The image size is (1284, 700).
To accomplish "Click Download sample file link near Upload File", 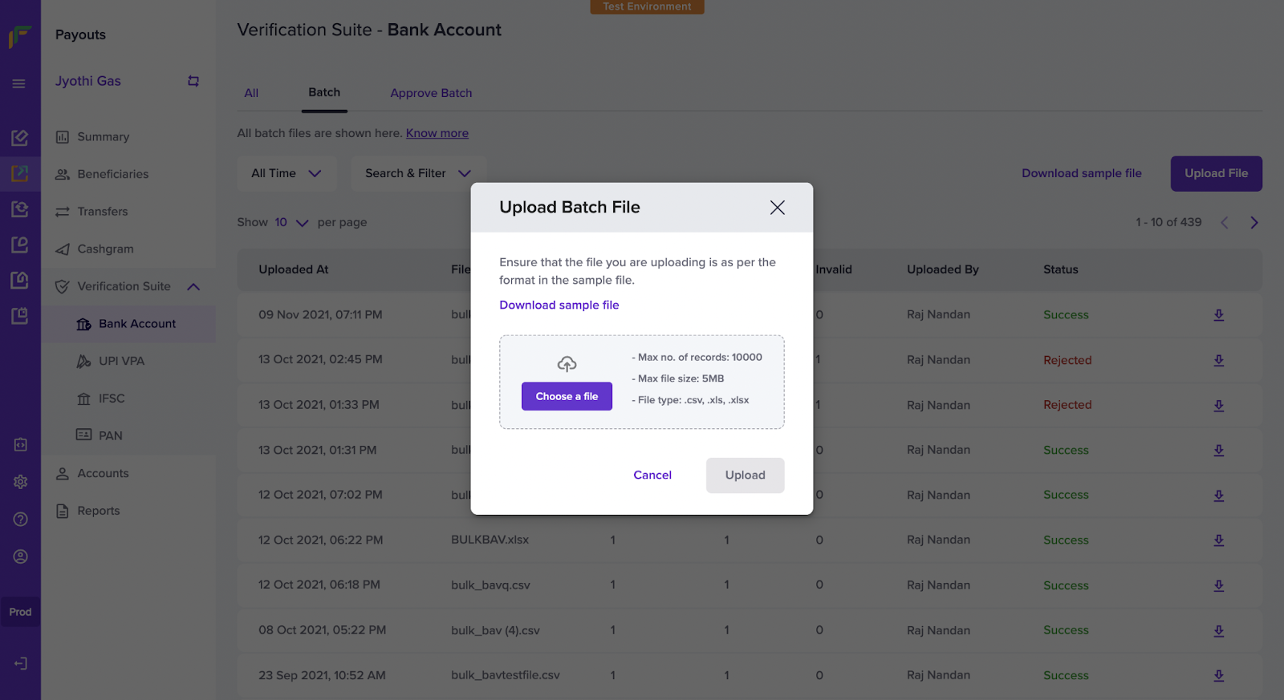I will pos(1082,173).
